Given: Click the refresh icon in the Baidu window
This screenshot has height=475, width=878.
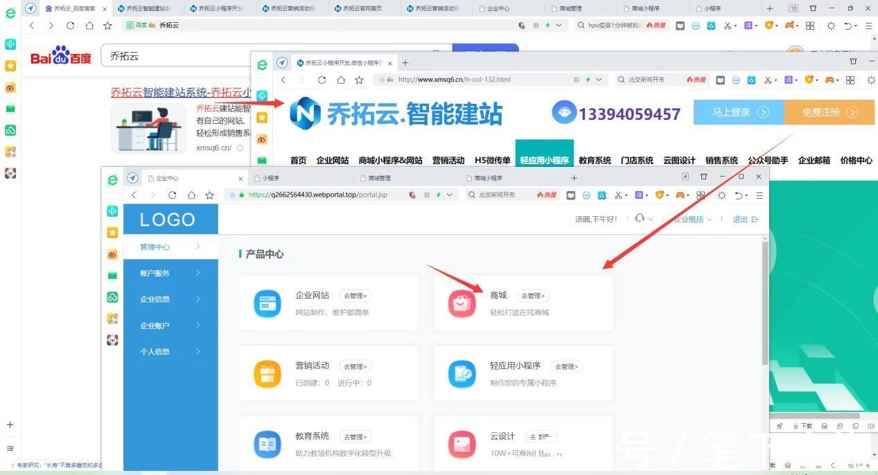Looking at the screenshot, I should (70, 25).
